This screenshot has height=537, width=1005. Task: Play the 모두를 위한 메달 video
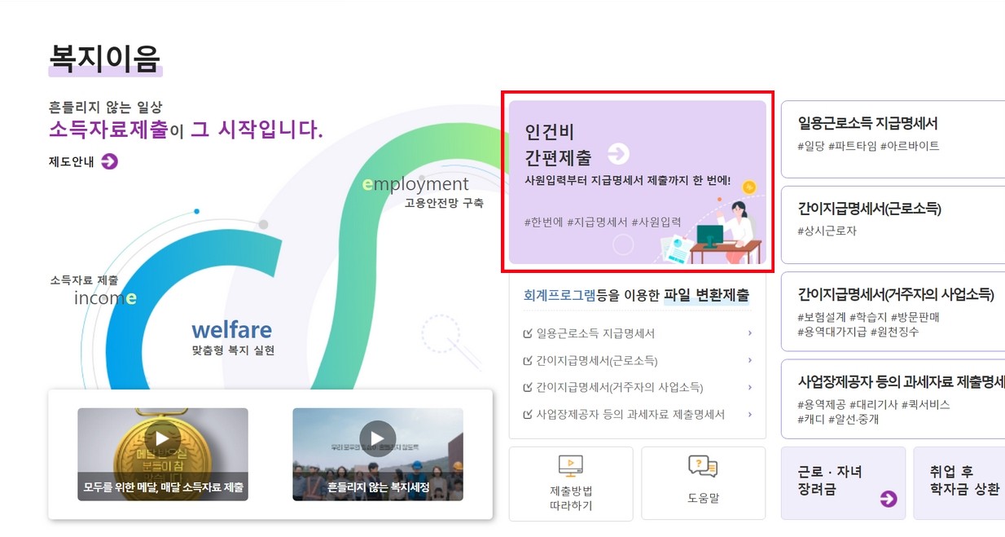coord(162,438)
